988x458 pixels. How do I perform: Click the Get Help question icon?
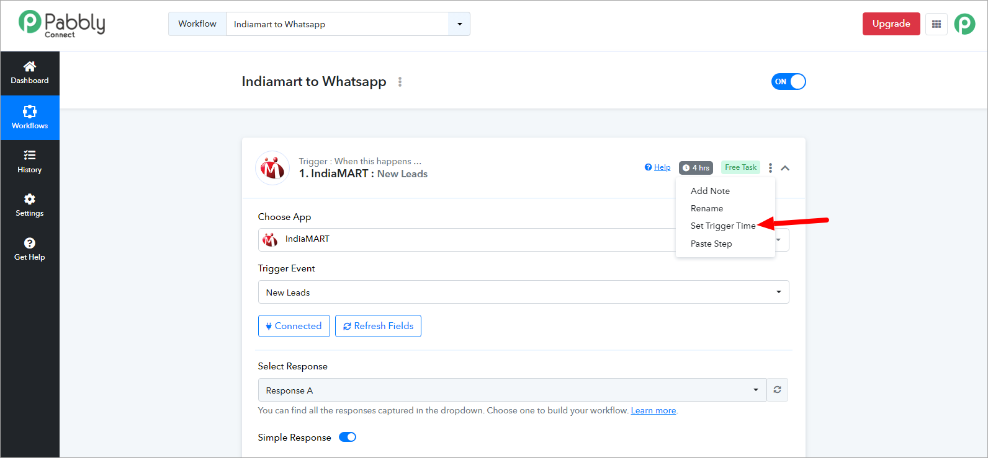30,243
